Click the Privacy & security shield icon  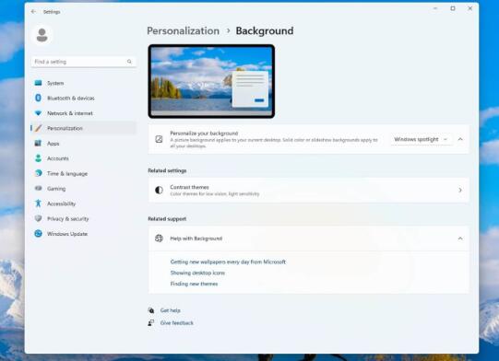click(38, 218)
